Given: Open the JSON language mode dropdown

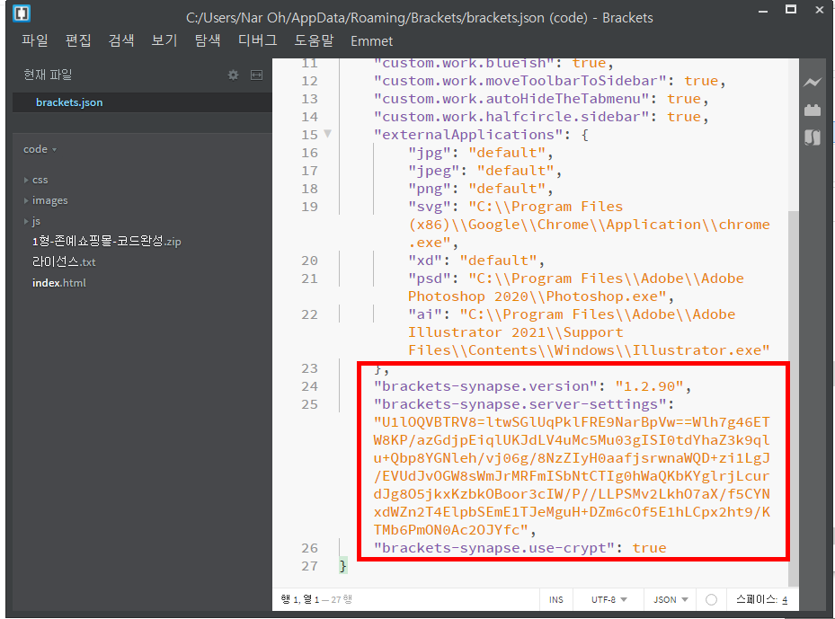Looking at the screenshot, I should [671, 600].
